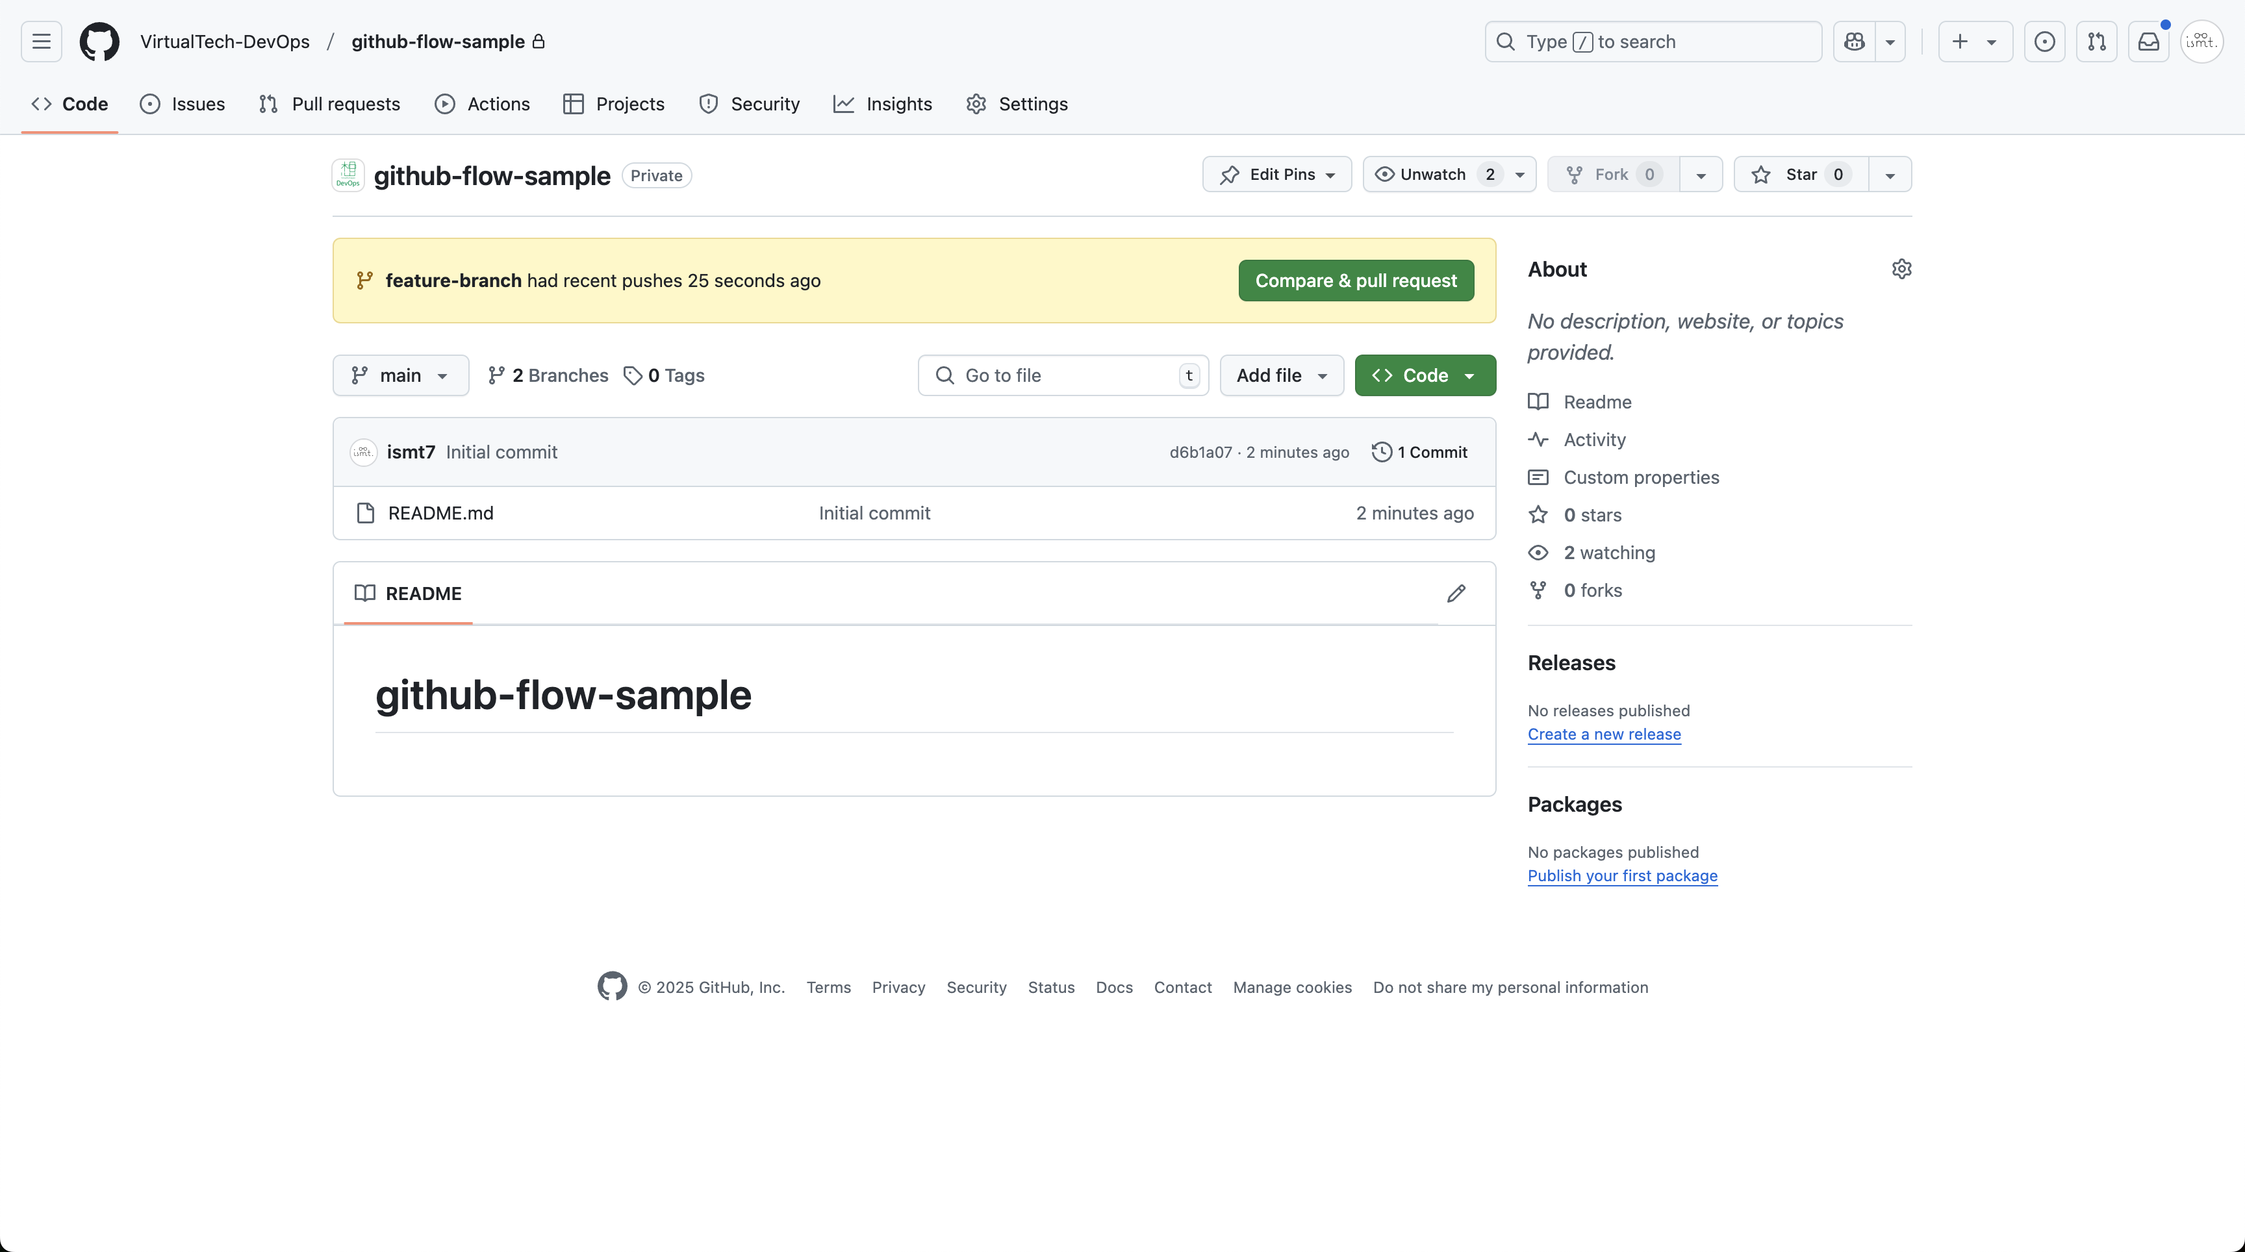This screenshot has height=1252, width=2245.
Task: Edit README via pencil icon
Action: 1456,594
